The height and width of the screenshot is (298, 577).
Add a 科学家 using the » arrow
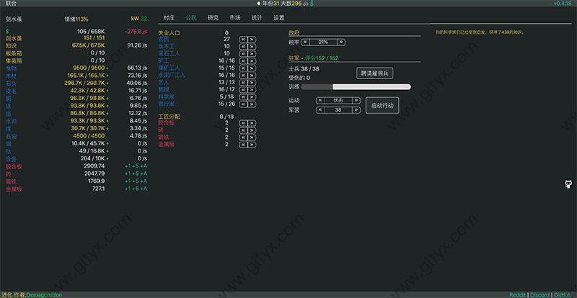[252, 96]
